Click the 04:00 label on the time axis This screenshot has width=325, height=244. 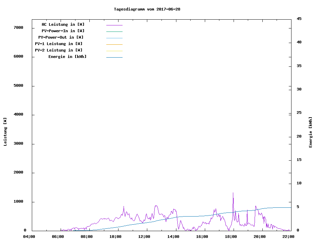tap(29, 237)
